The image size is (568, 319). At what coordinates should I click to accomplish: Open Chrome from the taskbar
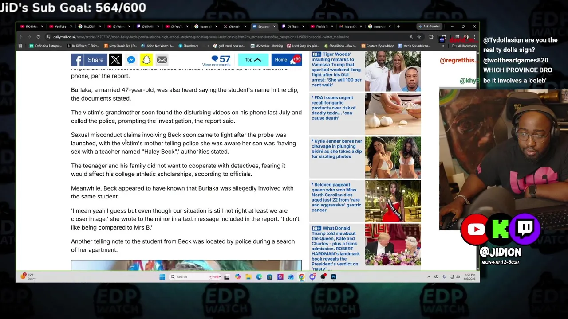pyautogui.click(x=302, y=277)
